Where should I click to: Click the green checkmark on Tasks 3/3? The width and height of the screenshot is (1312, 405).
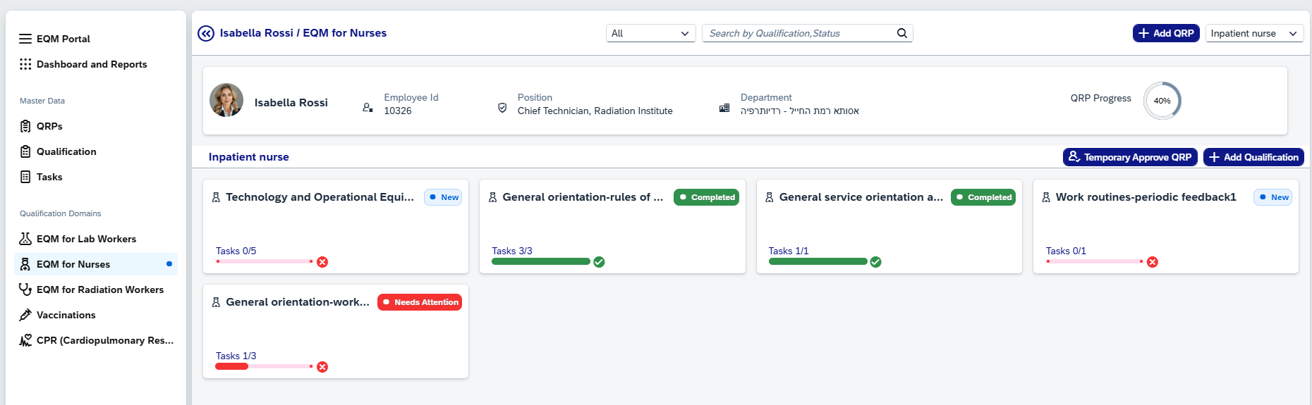click(599, 262)
